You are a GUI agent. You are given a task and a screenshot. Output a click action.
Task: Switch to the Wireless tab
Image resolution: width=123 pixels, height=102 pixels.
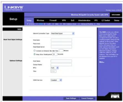pyautogui.click(x=40, y=20)
